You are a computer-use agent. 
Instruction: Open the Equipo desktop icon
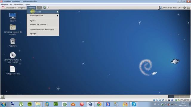(13, 16)
